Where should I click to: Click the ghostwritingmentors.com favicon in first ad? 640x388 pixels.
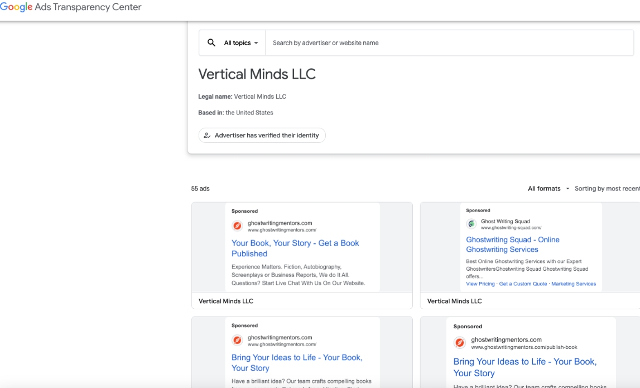point(237,226)
